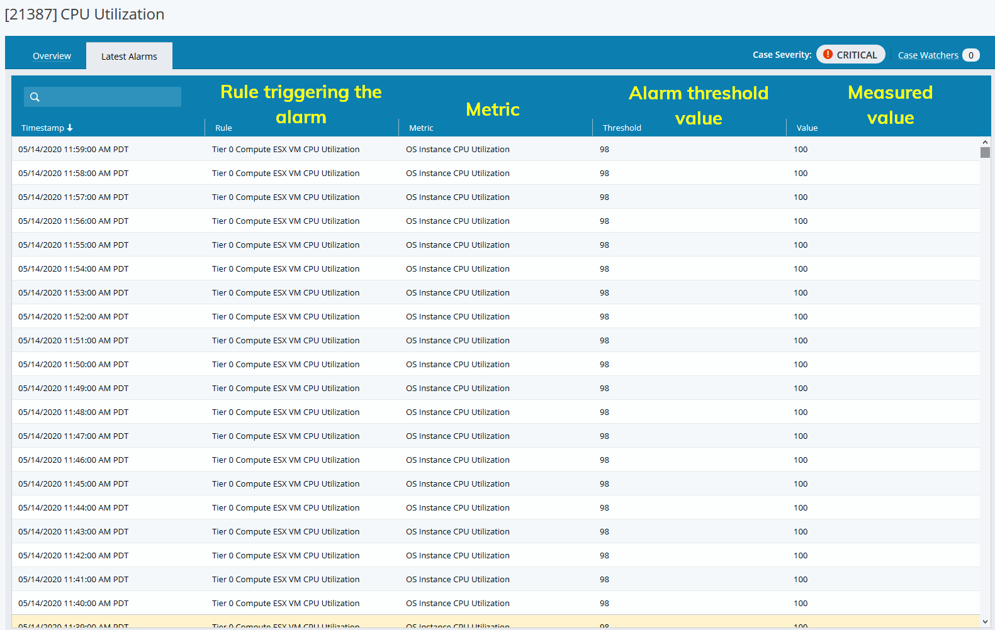995x630 pixels.
Task: Sort by the Metric column header
Action: [x=421, y=128]
